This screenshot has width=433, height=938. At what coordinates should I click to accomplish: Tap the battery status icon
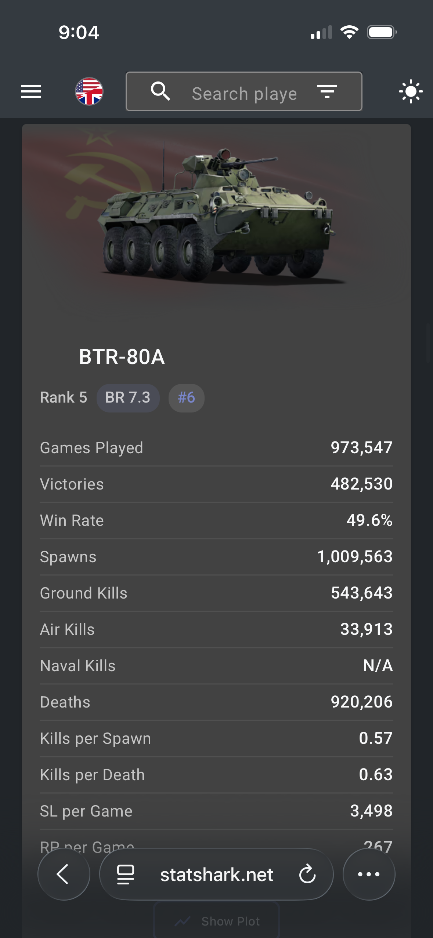click(x=382, y=32)
